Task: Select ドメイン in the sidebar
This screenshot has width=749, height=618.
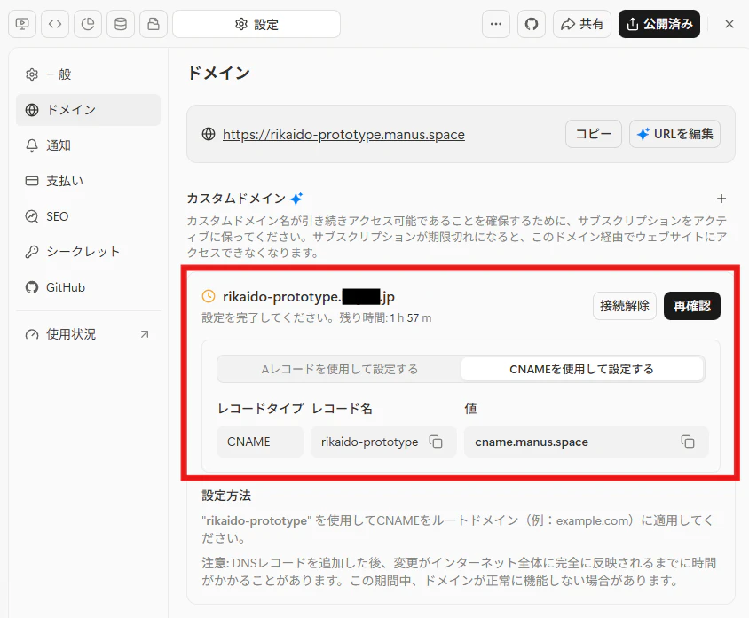Action: click(89, 110)
